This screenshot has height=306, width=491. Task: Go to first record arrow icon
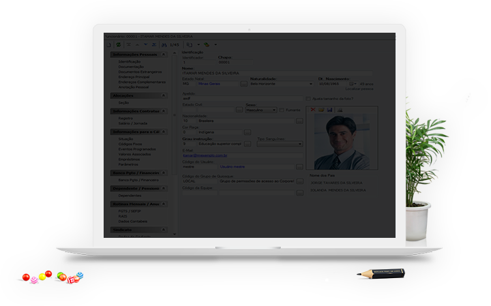pyautogui.click(x=129, y=45)
